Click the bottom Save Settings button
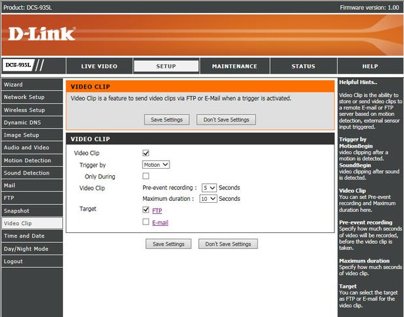The height and width of the screenshot is (317, 404). (x=169, y=244)
